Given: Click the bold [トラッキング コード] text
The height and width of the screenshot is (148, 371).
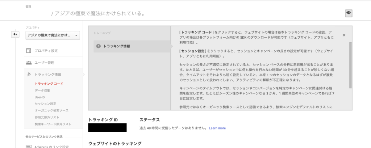Looking at the screenshot, I should click(197, 32).
